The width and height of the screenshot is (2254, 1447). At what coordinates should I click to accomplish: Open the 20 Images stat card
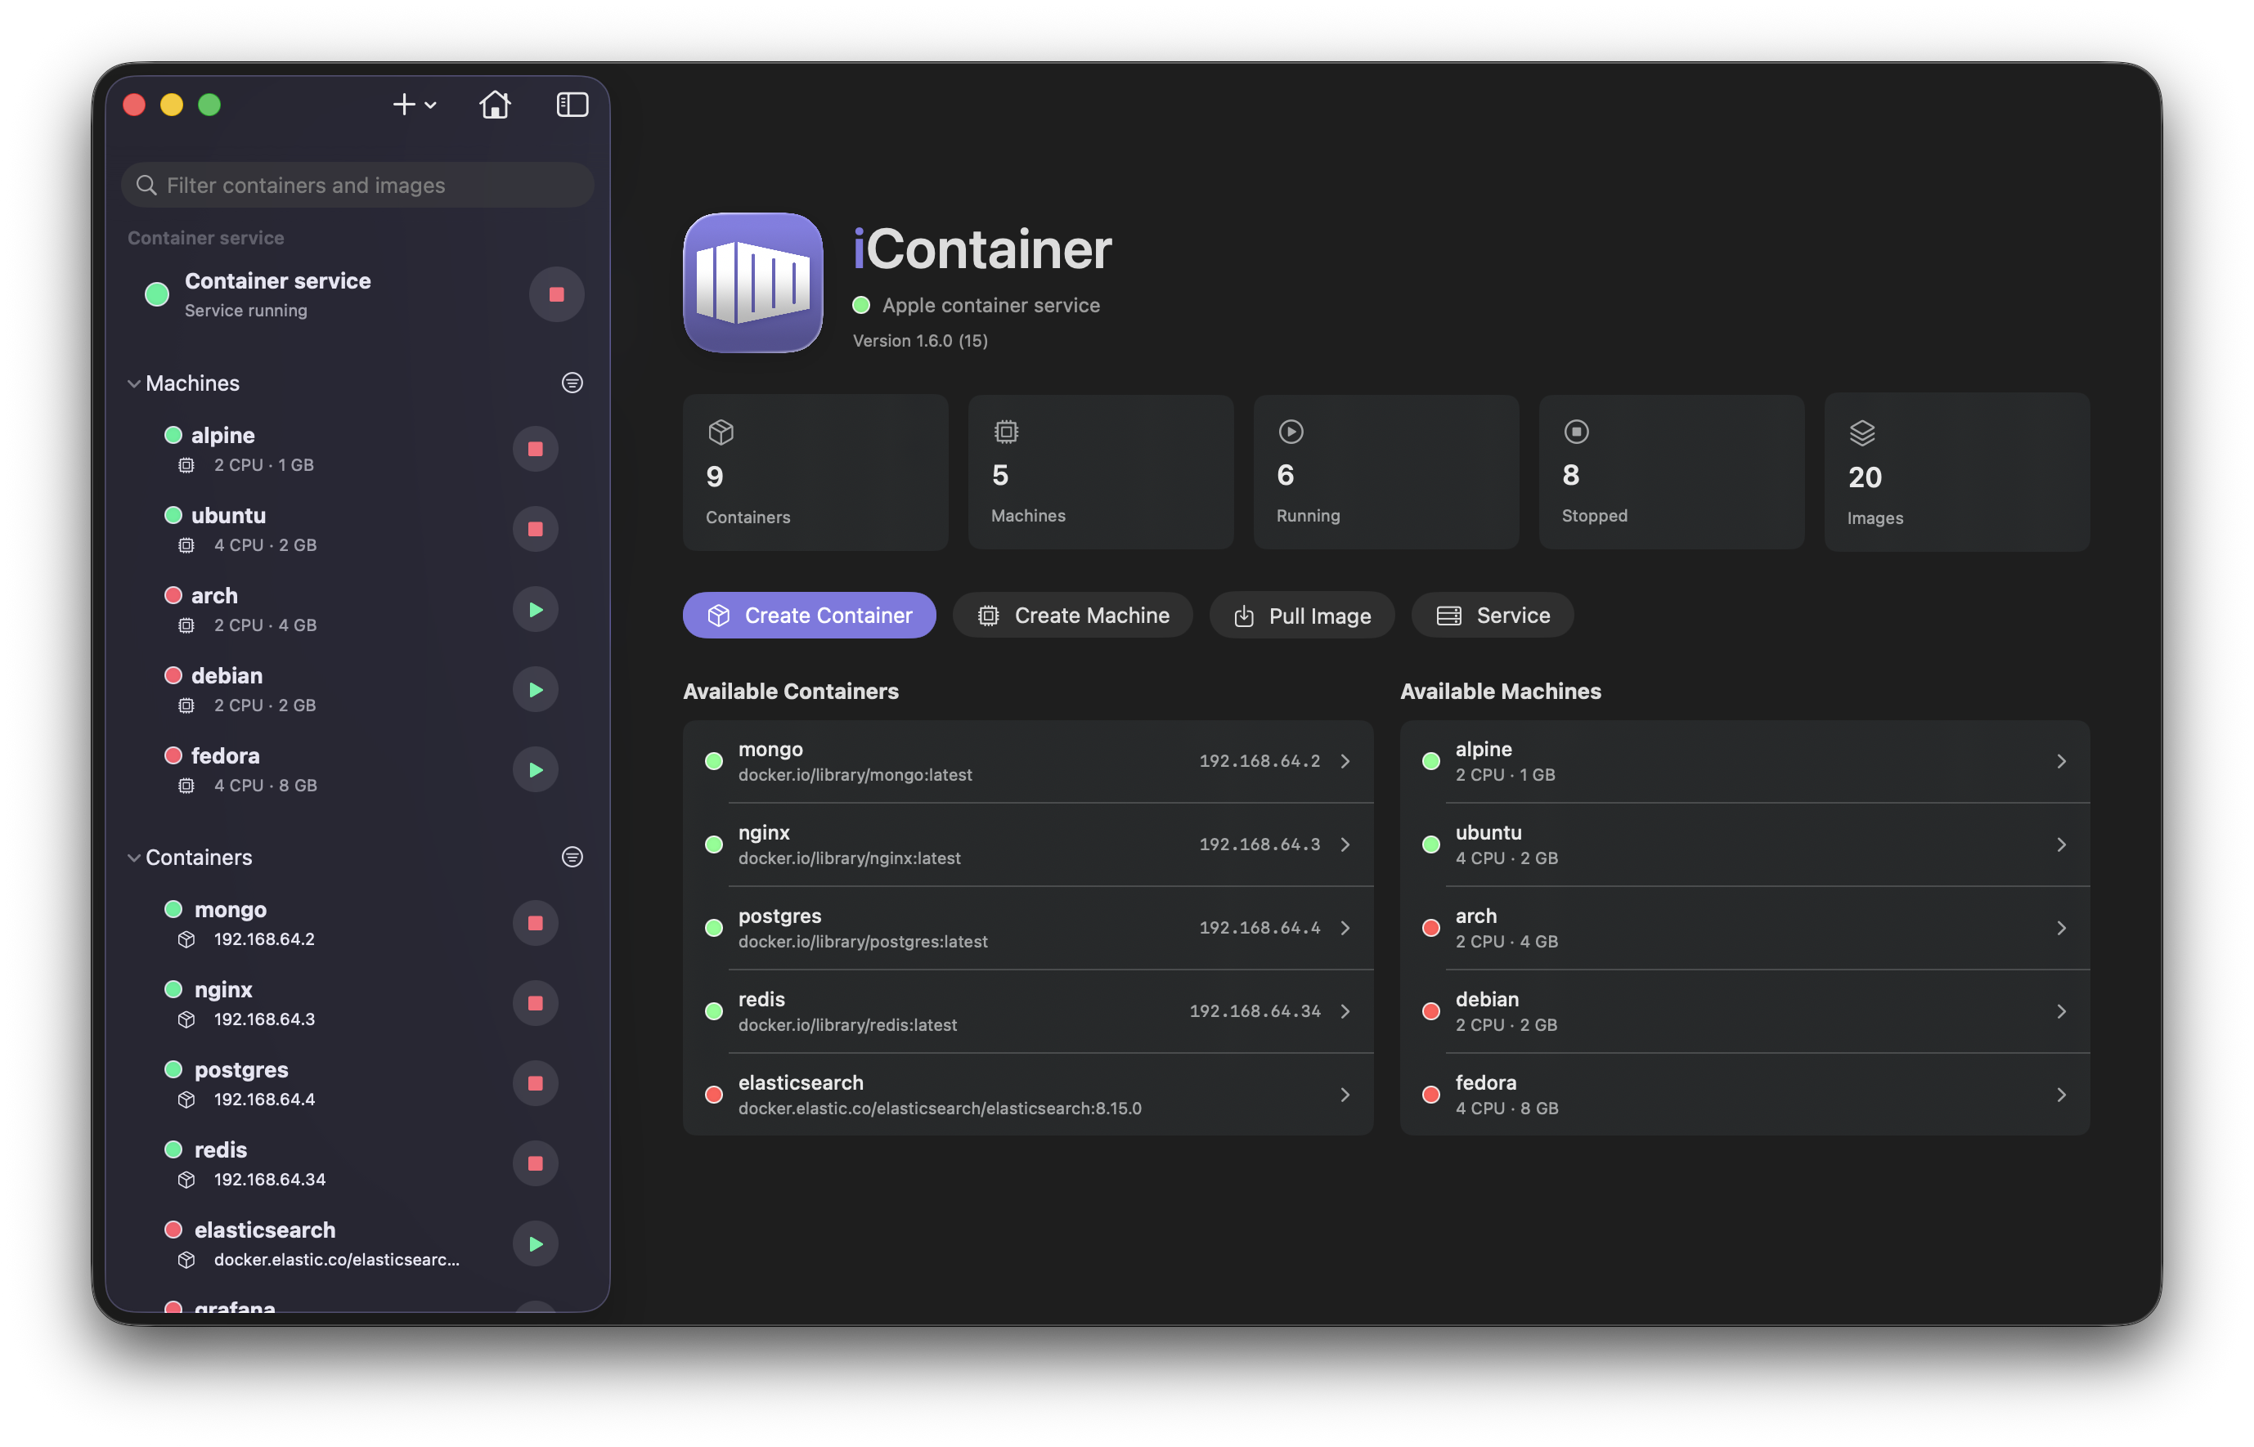[1957, 473]
